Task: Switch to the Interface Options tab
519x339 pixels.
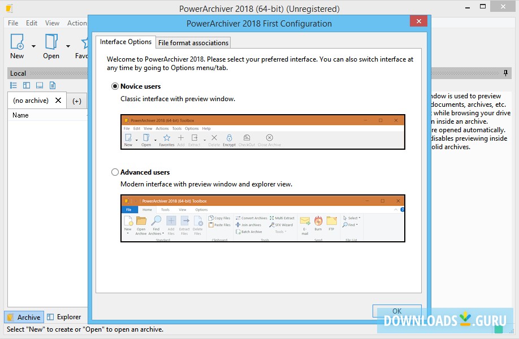Action: pyautogui.click(x=126, y=42)
